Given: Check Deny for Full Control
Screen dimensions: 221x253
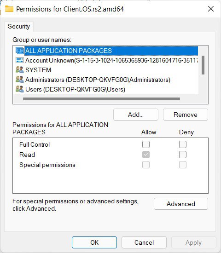Looking at the screenshot, I should click(x=183, y=144).
